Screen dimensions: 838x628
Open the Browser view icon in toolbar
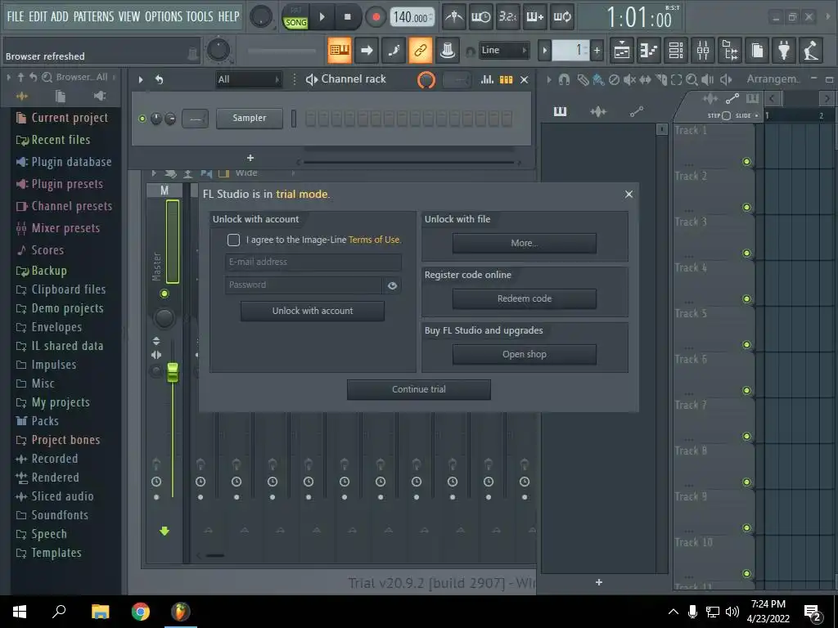point(730,51)
